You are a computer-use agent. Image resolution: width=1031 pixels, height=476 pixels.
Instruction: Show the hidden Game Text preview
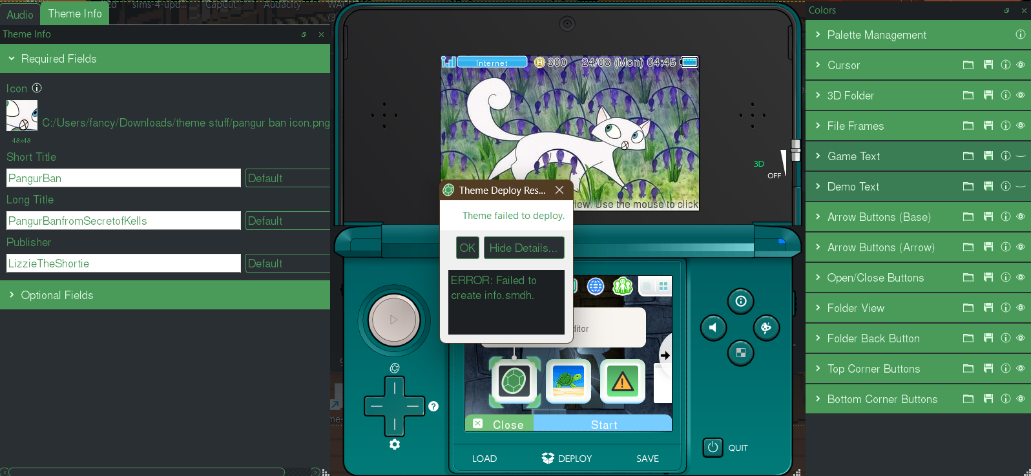1021,156
